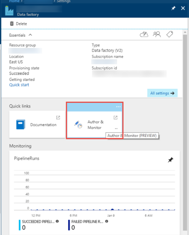Click the Settings breadcrumb
Image resolution: width=189 pixels, height=235 pixels.
point(64,1)
